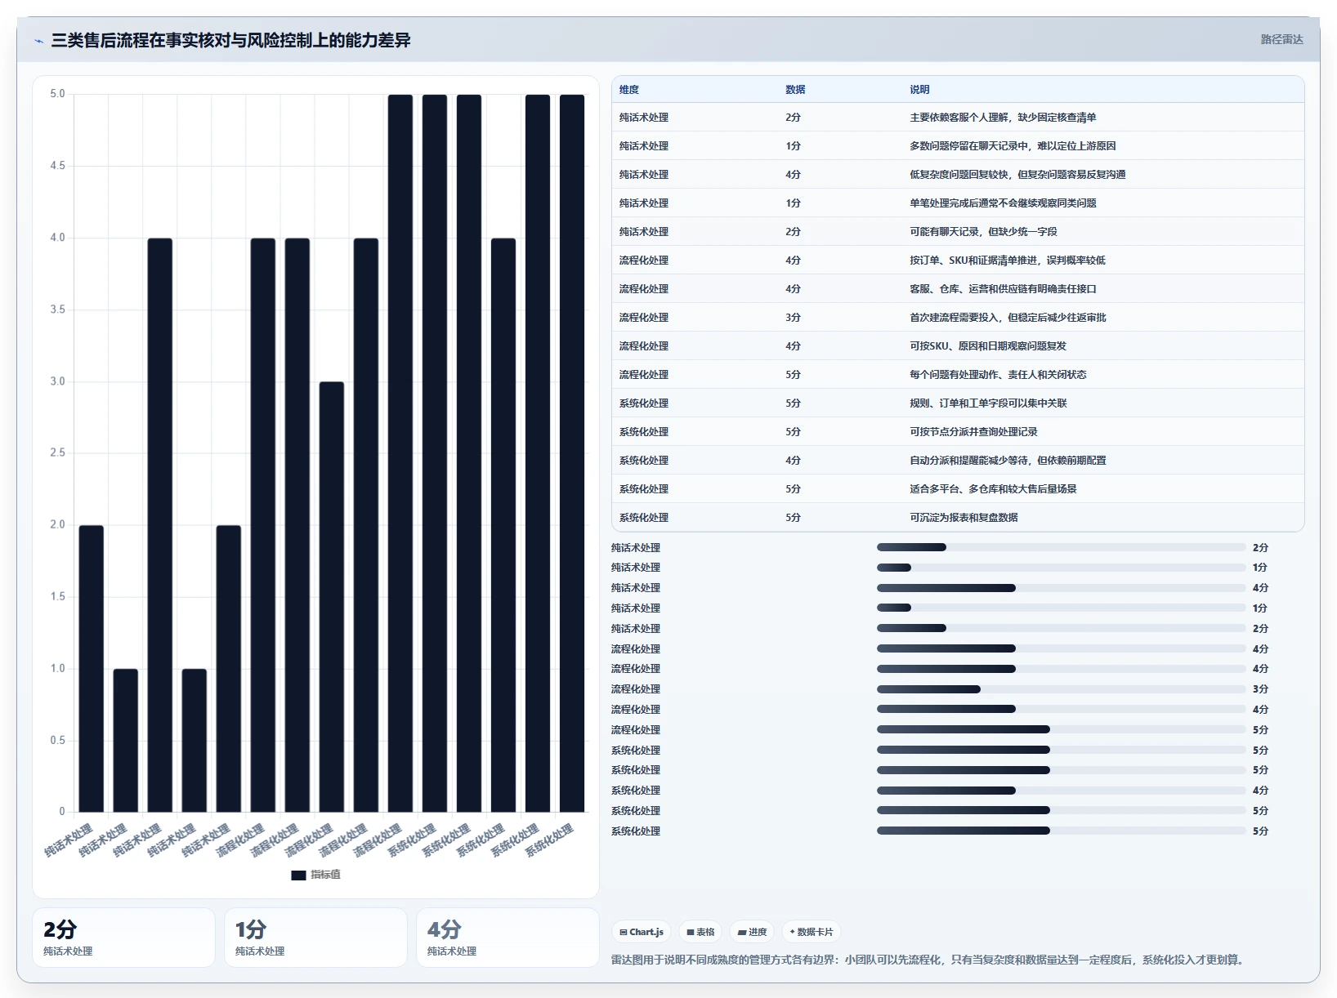Viewport: 1337px width, 998px height.
Task: Select the row 可按节点分派并查询处理记录
Action: (958, 432)
